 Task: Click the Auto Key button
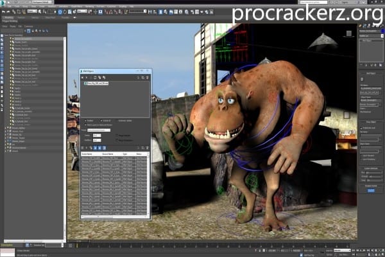(329, 250)
